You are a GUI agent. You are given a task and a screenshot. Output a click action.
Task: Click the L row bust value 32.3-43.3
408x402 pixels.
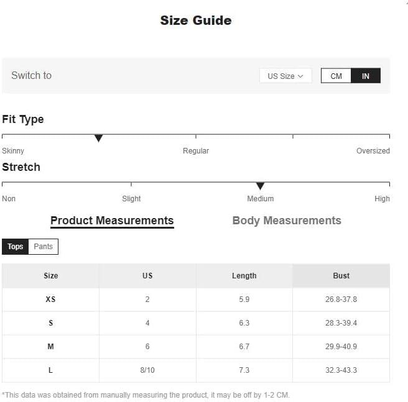point(341,370)
